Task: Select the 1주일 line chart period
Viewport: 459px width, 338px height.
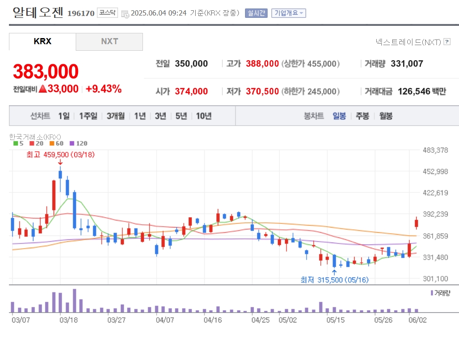Action: [88, 116]
